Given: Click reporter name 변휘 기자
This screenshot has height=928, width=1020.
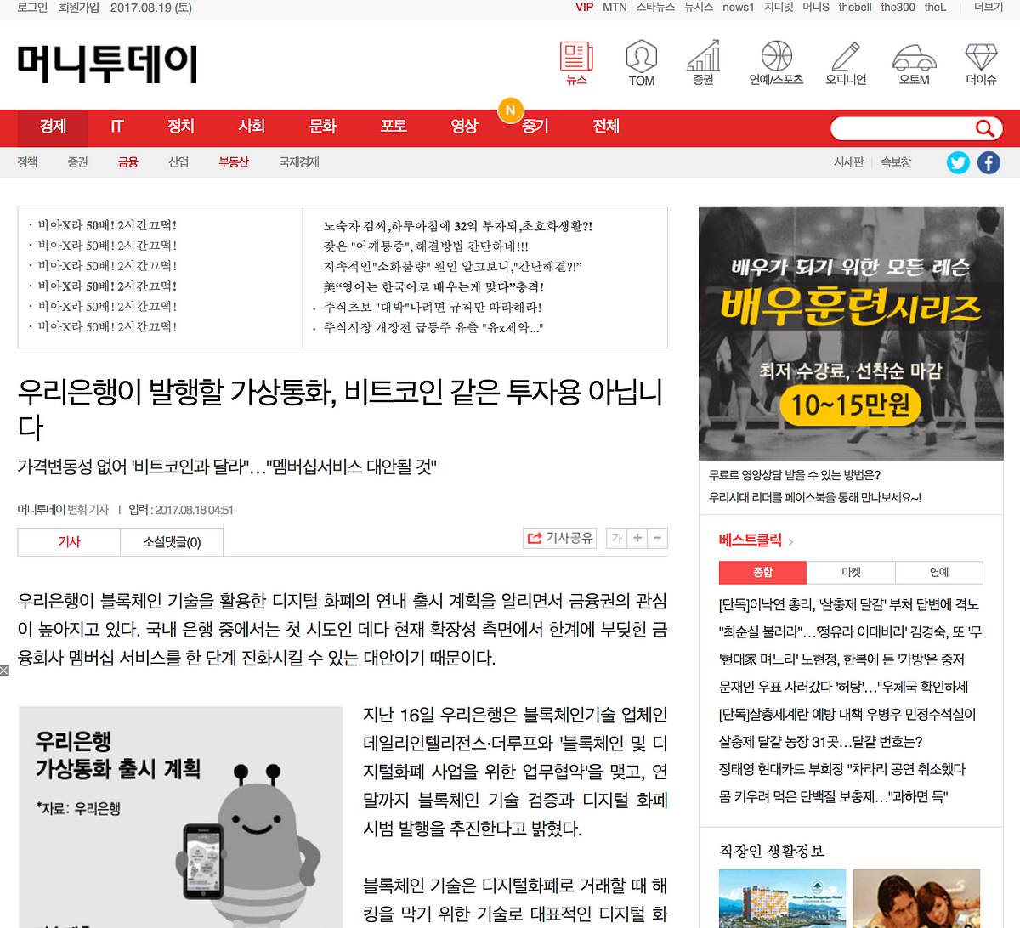Looking at the screenshot, I should click(x=88, y=510).
